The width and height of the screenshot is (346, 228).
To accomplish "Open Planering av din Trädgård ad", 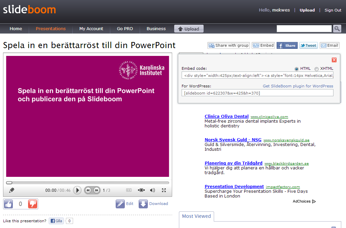I will click(233, 163).
